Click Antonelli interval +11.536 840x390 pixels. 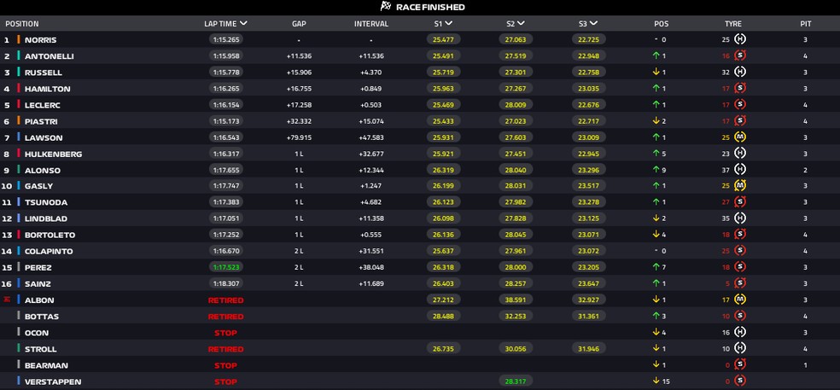point(371,56)
